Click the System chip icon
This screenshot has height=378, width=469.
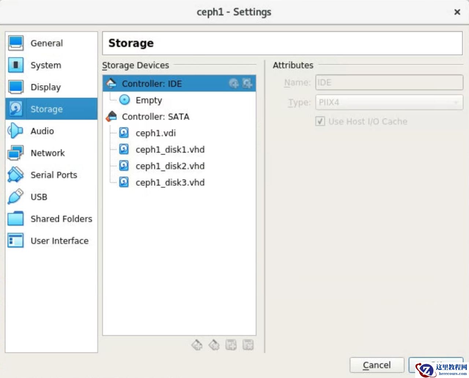tap(15, 65)
